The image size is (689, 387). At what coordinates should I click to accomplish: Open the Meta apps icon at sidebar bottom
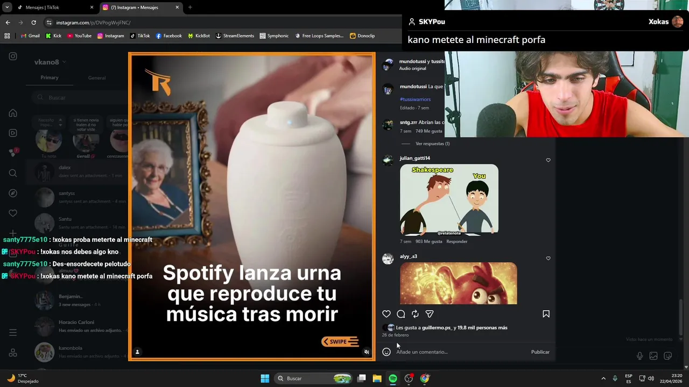[13, 353]
